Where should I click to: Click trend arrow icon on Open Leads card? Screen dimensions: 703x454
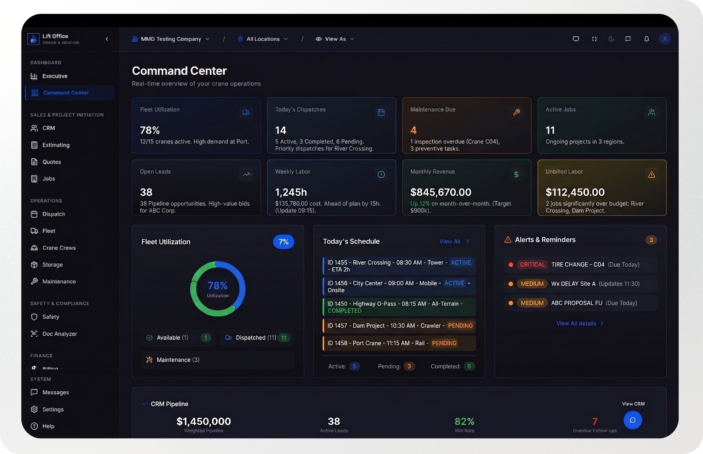(246, 175)
